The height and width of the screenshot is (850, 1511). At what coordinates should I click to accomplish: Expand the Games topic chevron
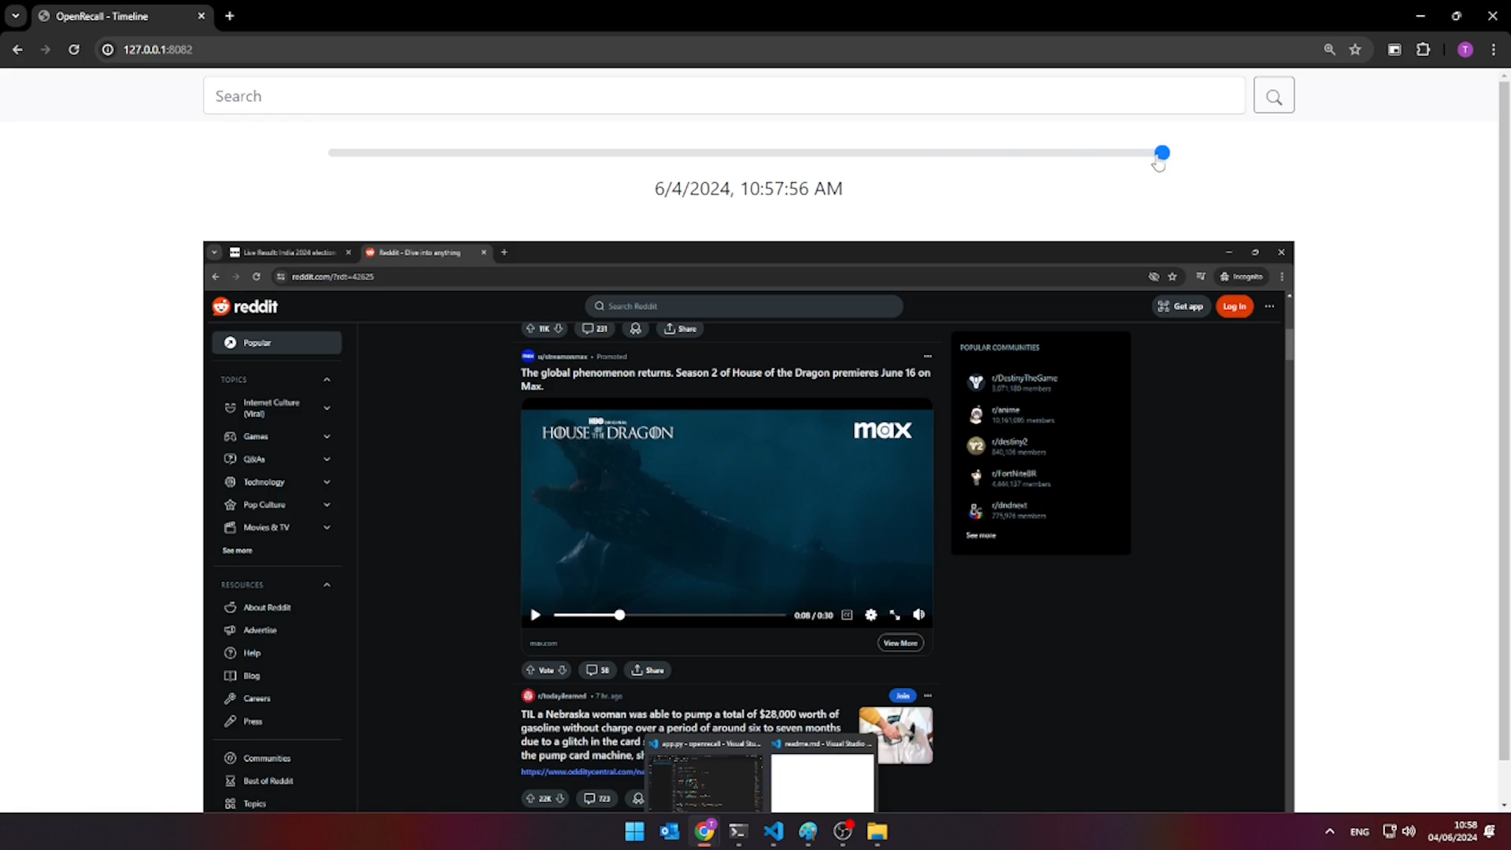327,436
